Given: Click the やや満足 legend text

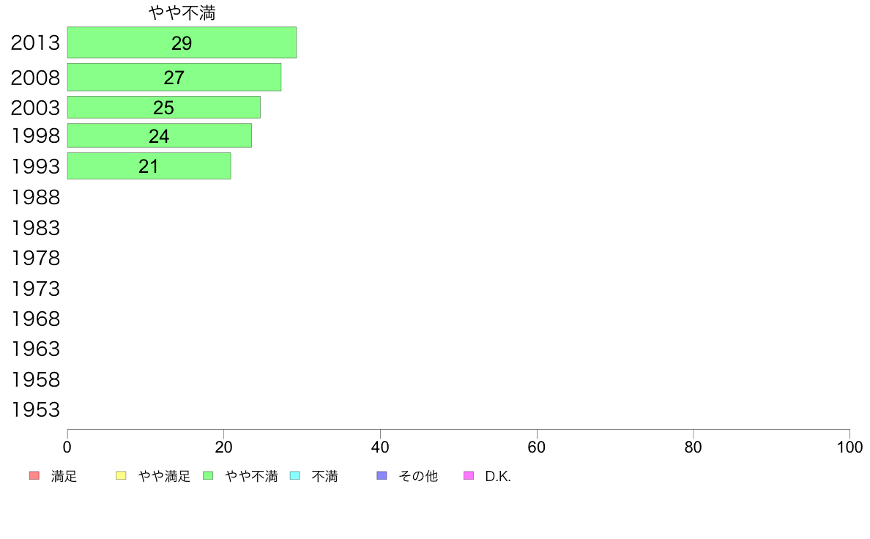Looking at the screenshot, I should [164, 476].
